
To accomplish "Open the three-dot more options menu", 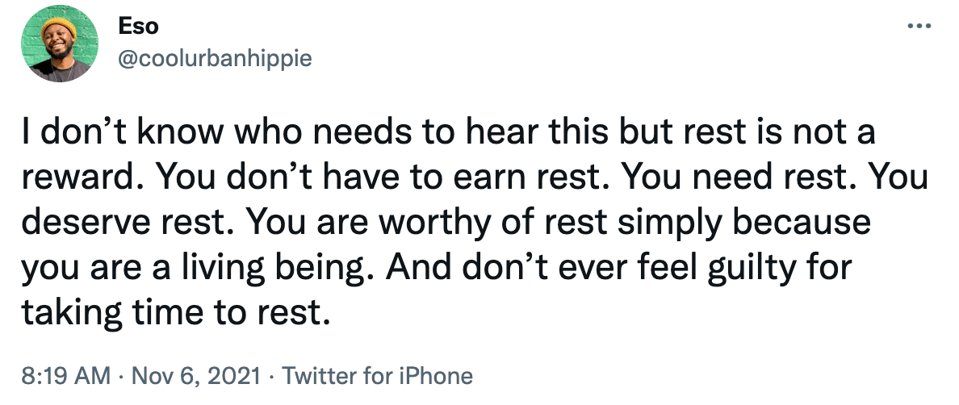I will (x=919, y=27).
